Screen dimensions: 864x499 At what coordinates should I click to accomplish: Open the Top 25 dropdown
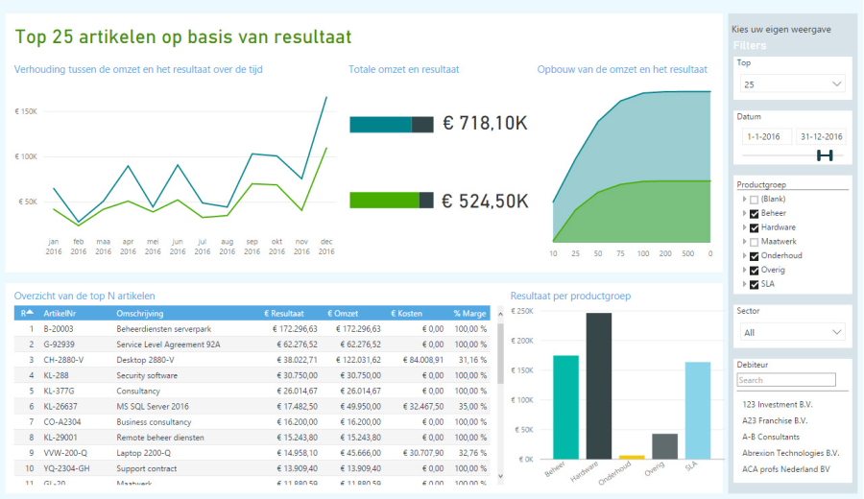click(x=791, y=84)
